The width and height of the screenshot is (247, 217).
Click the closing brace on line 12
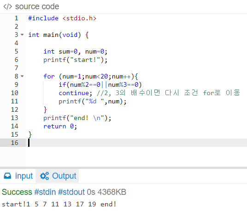pos(45,110)
